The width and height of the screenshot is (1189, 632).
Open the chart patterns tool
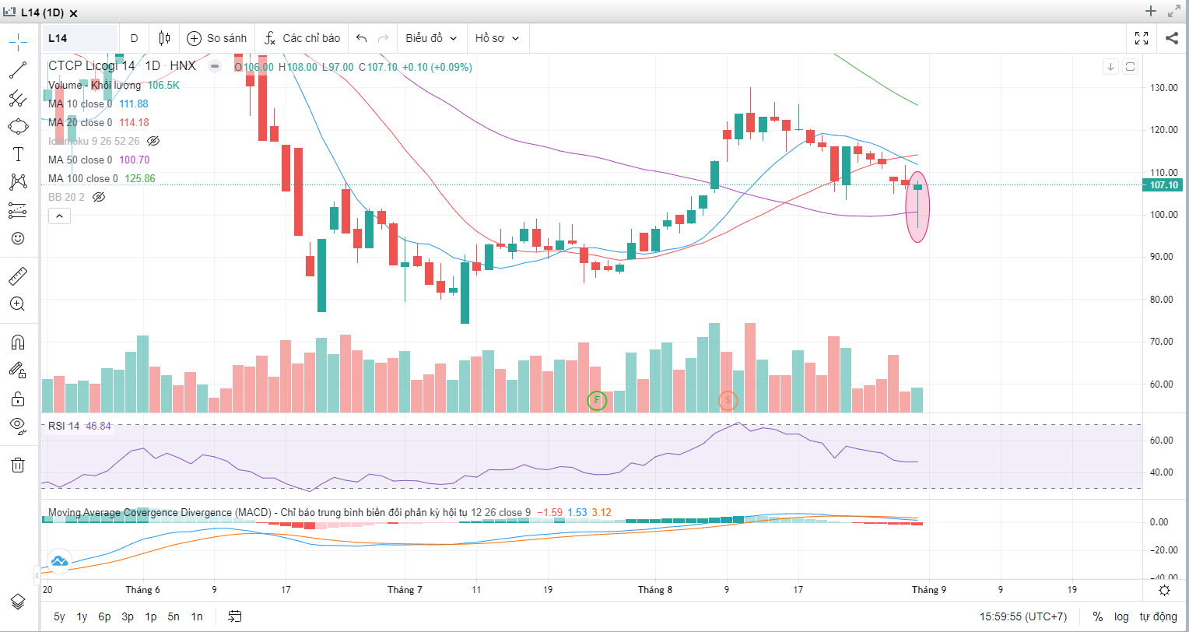click(x=18, y=182)
